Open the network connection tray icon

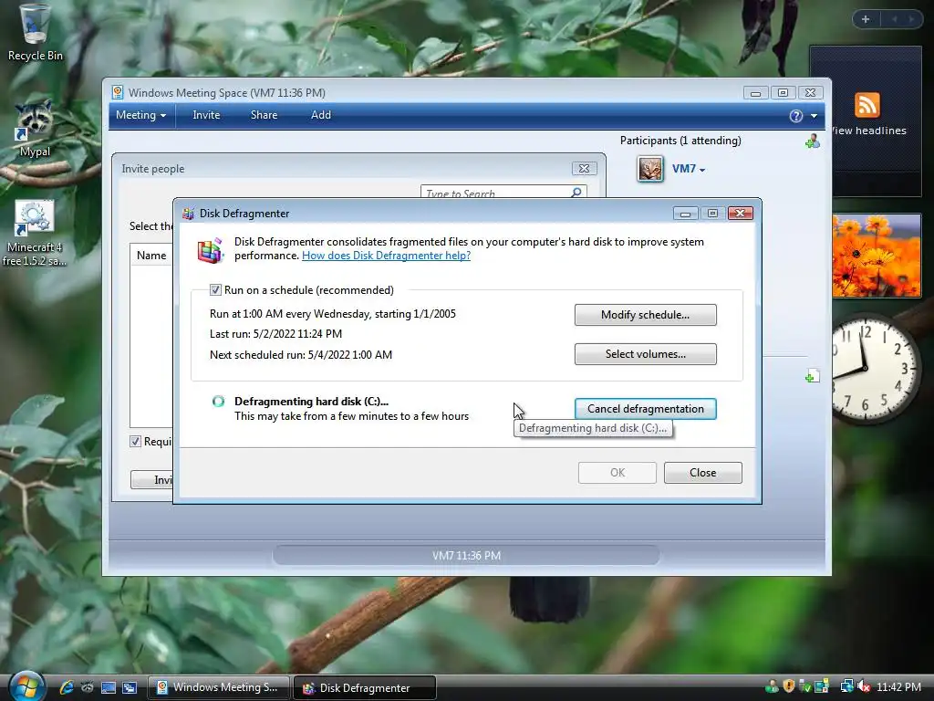846,686
